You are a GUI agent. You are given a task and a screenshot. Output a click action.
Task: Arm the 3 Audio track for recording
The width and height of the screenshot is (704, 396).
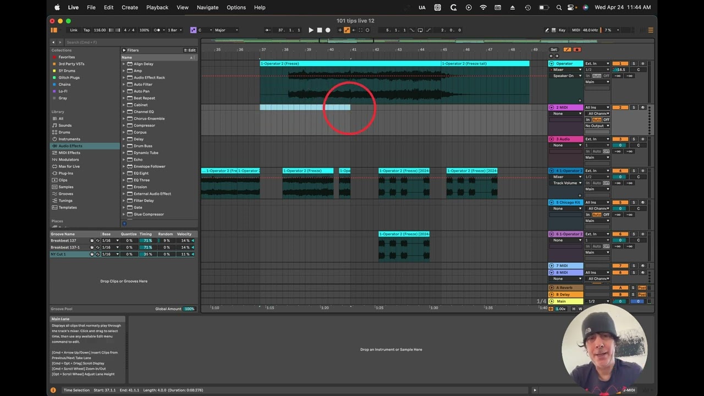click(642, 139)
